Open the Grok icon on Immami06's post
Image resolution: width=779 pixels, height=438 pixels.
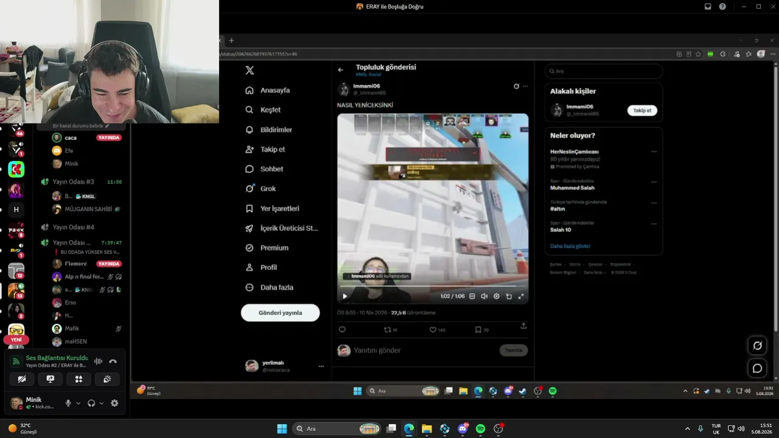point(516,86)
